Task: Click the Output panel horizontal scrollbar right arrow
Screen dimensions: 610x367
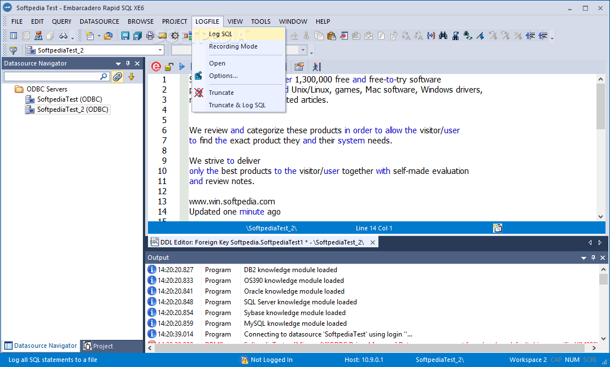Action: [594, 348]
